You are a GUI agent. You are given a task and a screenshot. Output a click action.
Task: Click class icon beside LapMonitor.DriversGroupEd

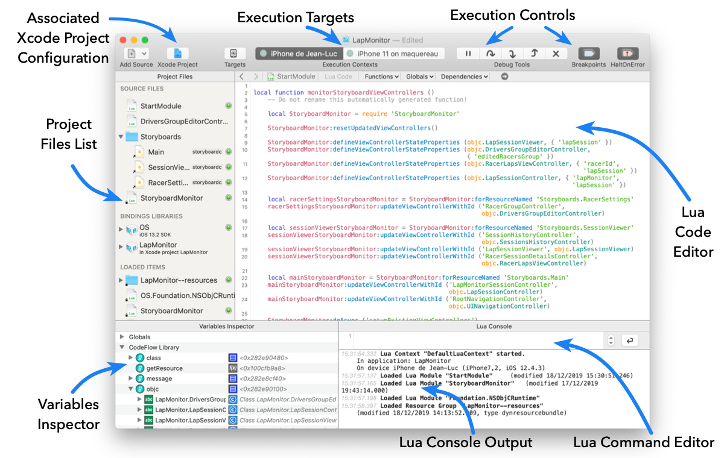(232, 399)
